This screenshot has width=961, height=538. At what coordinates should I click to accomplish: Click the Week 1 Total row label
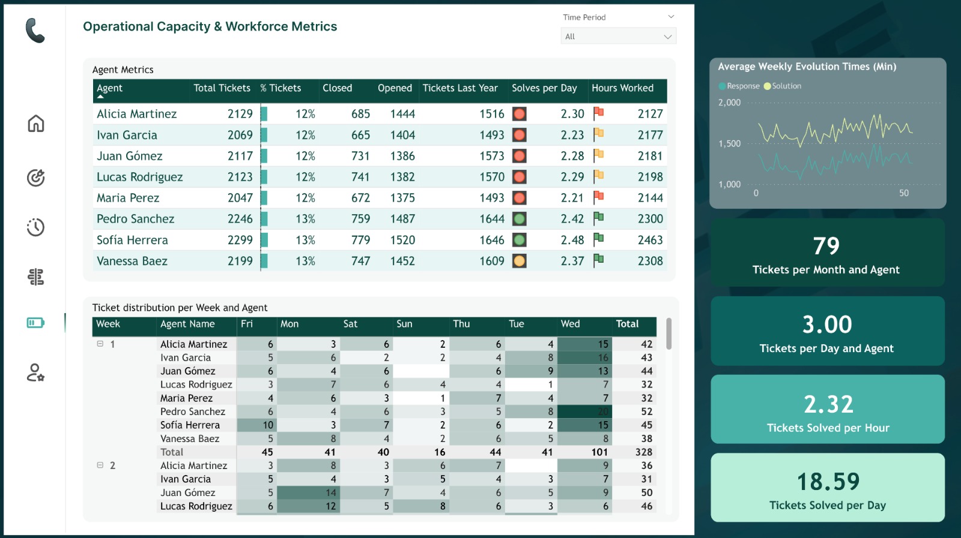(x=172, y=452)
